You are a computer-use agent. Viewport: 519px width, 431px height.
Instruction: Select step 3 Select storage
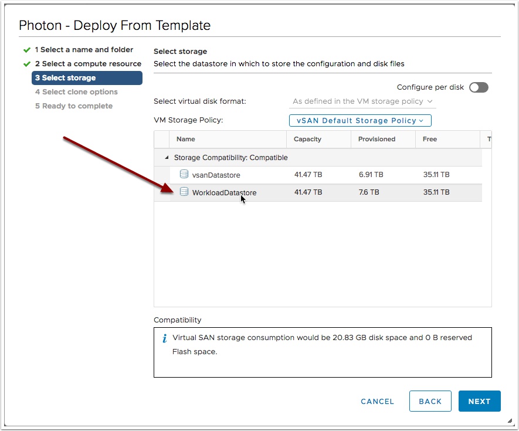pos(87,78)
